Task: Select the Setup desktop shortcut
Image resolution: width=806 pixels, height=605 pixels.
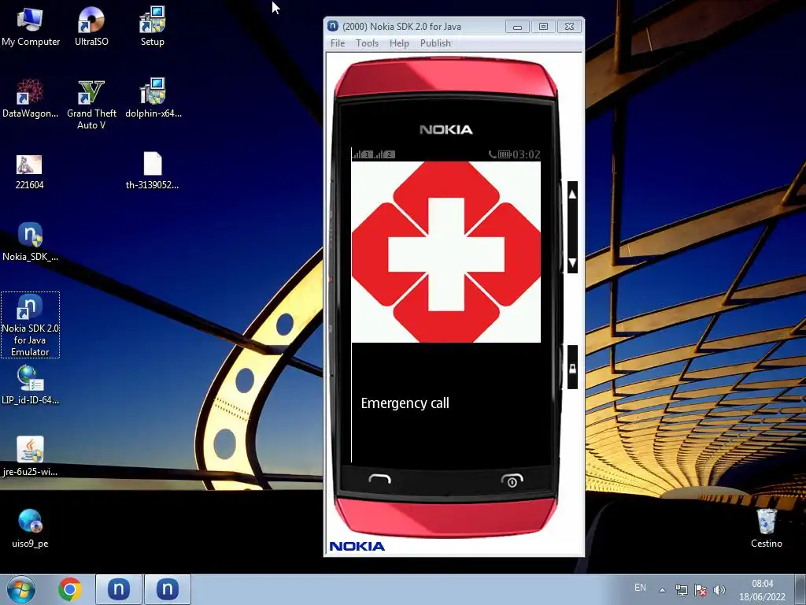Action: click(x=152, y=27)
